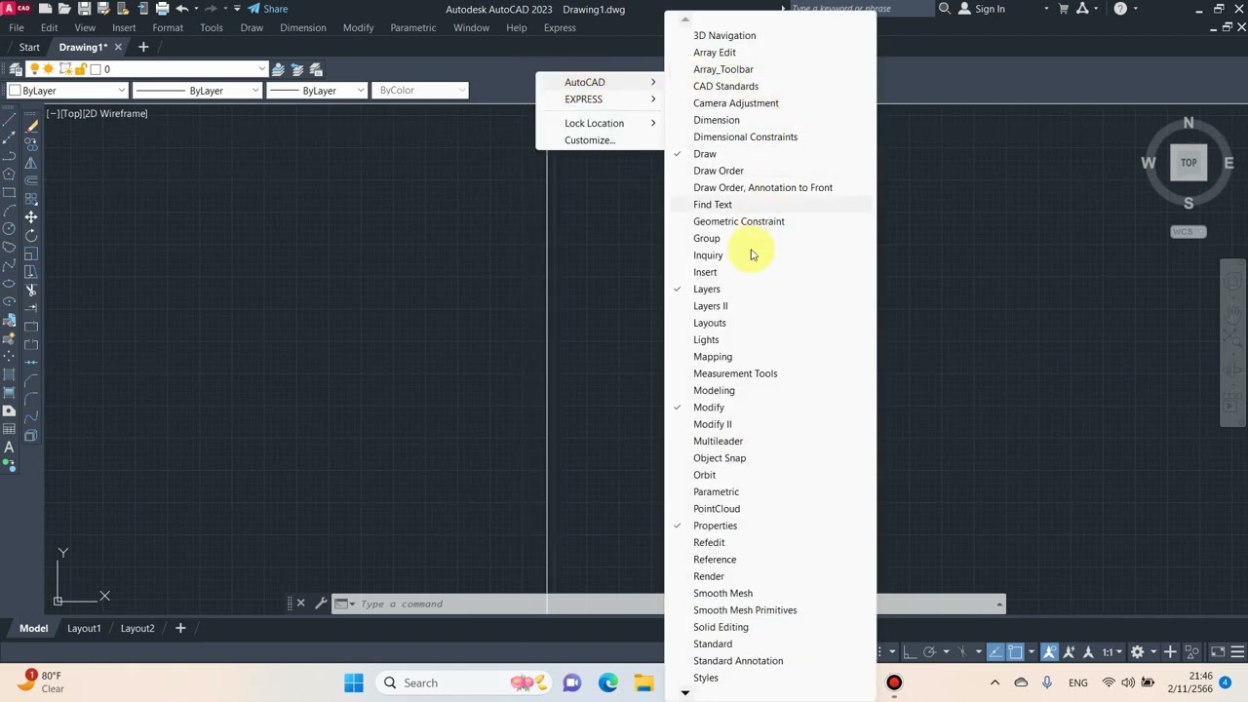Expand the Lock Location submenu

(599, 123)
